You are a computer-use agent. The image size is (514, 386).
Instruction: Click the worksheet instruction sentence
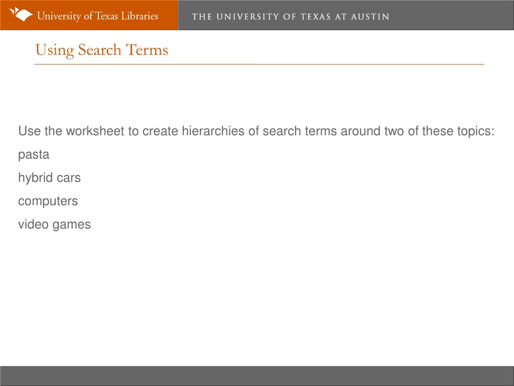point(256,131)
